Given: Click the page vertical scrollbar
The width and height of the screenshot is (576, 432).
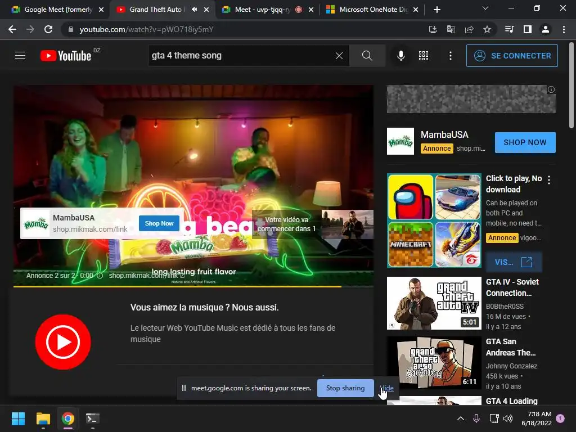Looking at the screenshot, I should click(x=571, y=85).
